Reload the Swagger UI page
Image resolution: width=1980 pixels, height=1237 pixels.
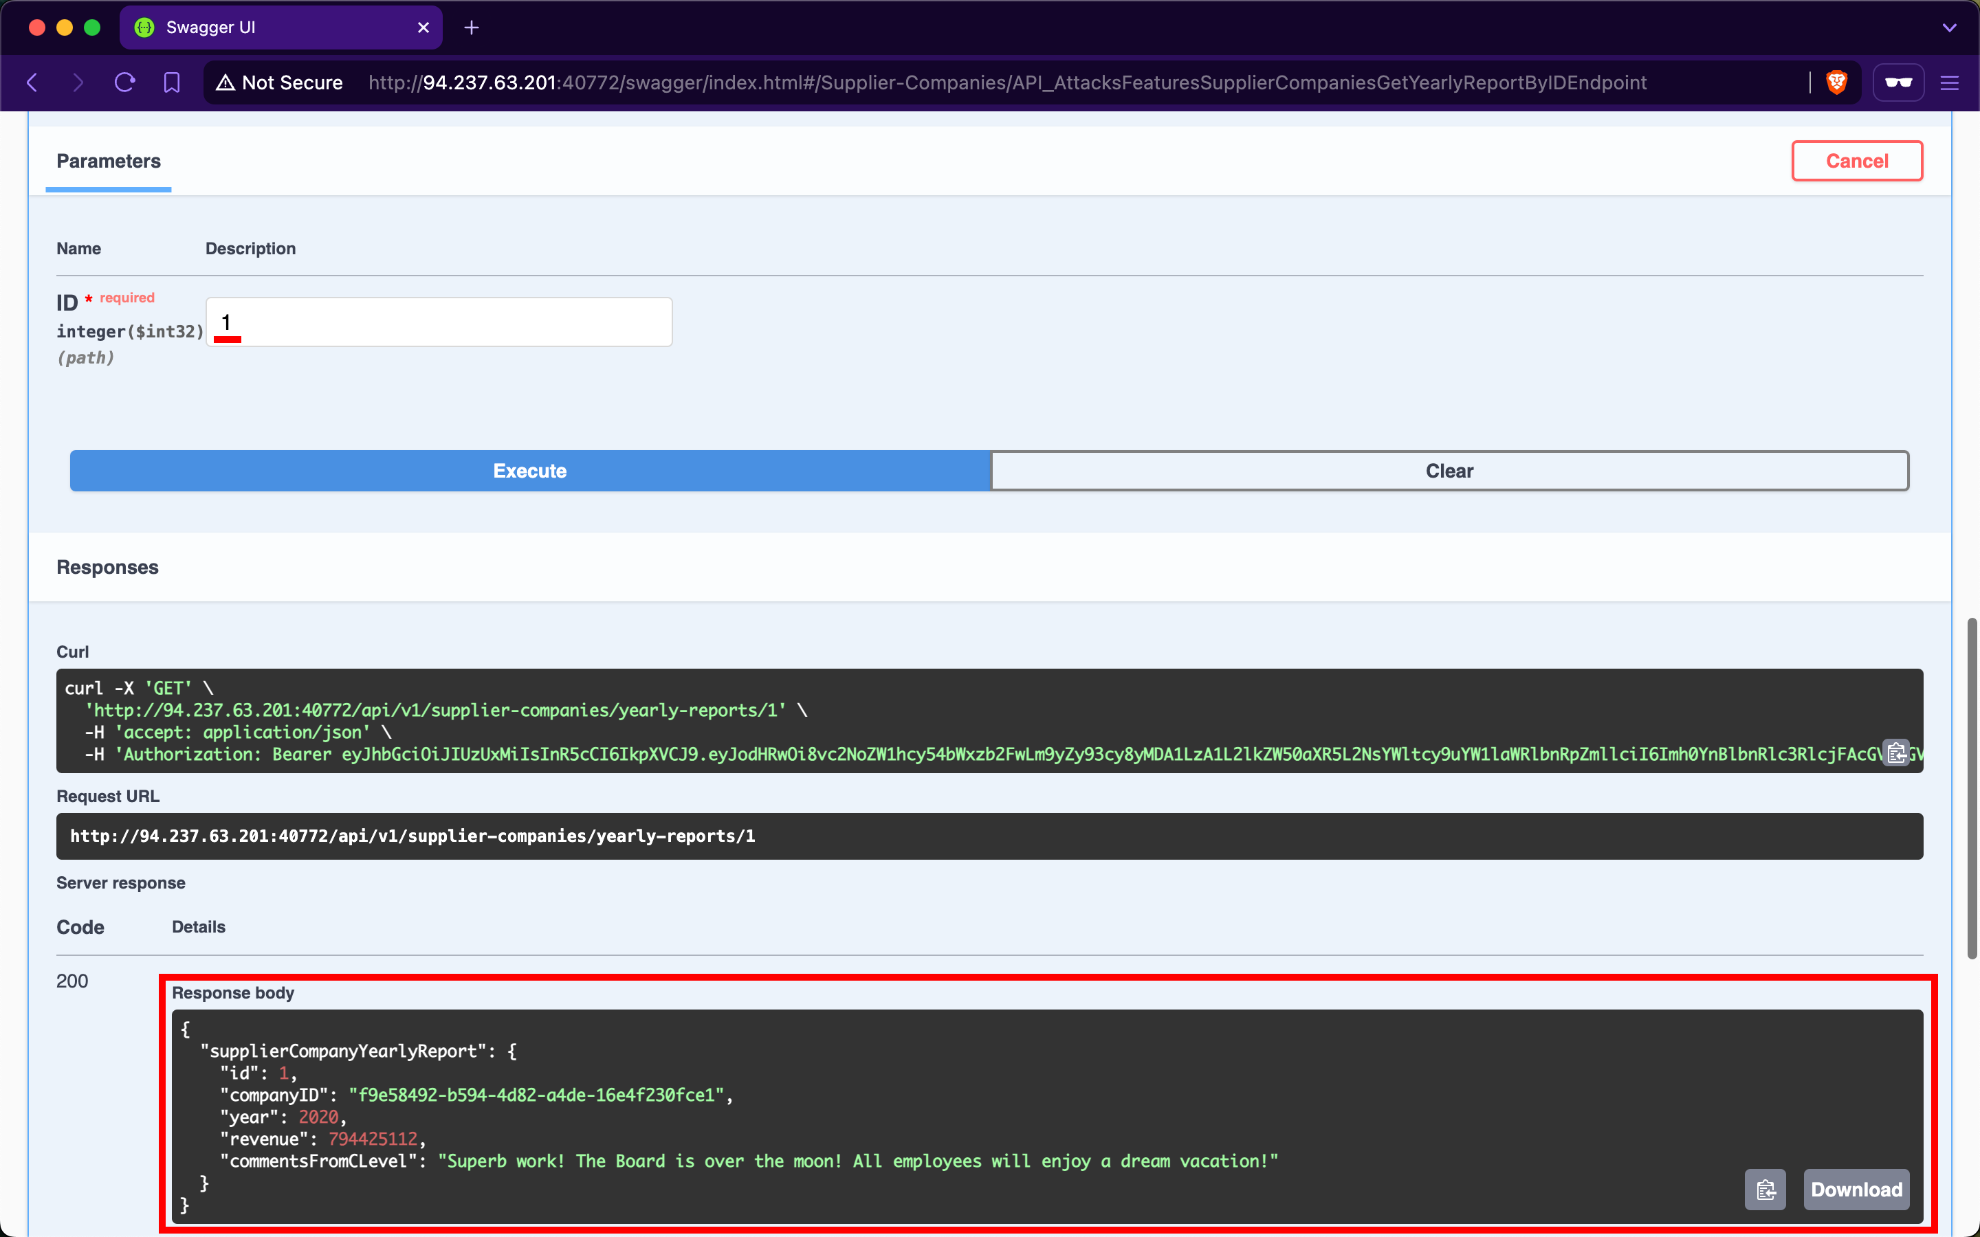125,82
